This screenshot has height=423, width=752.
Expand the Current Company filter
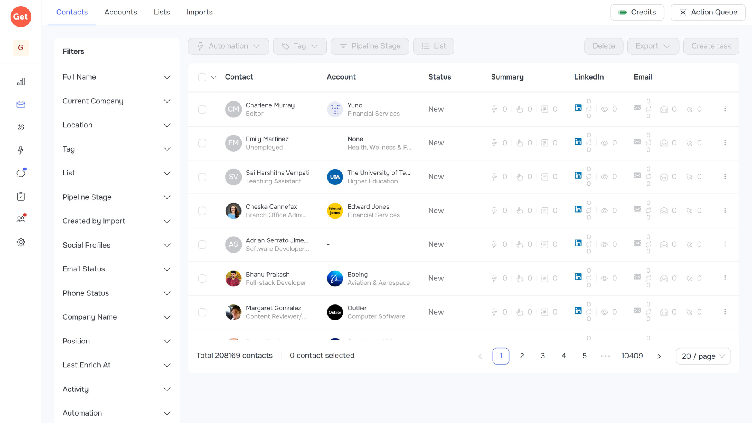point(117,101)
